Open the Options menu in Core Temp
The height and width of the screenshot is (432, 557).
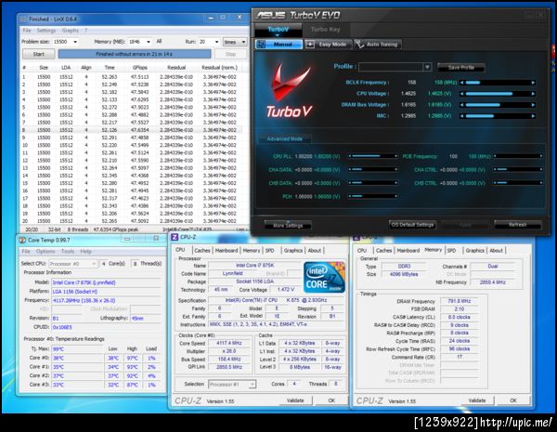tap(45, 252)
